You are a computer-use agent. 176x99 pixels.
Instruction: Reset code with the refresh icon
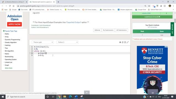[123, 42]
